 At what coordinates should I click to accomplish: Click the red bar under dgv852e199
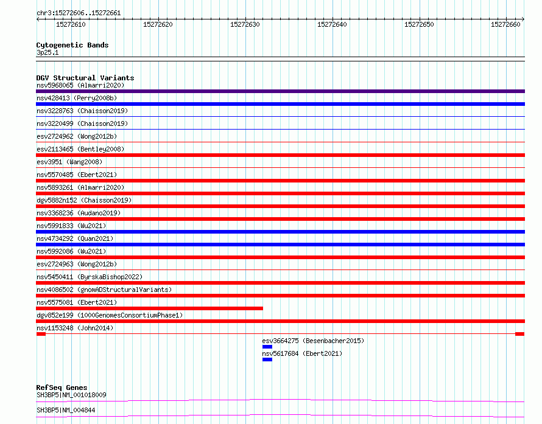280,321
